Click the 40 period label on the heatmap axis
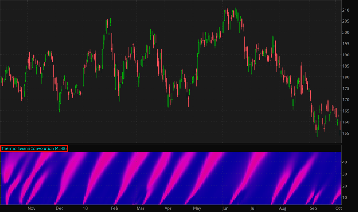This screenshot has width=358, height=212. click(345, 162)
